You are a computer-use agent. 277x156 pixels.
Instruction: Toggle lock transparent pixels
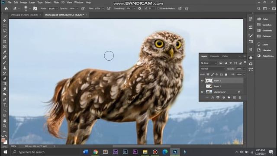[x=208, y=75]
